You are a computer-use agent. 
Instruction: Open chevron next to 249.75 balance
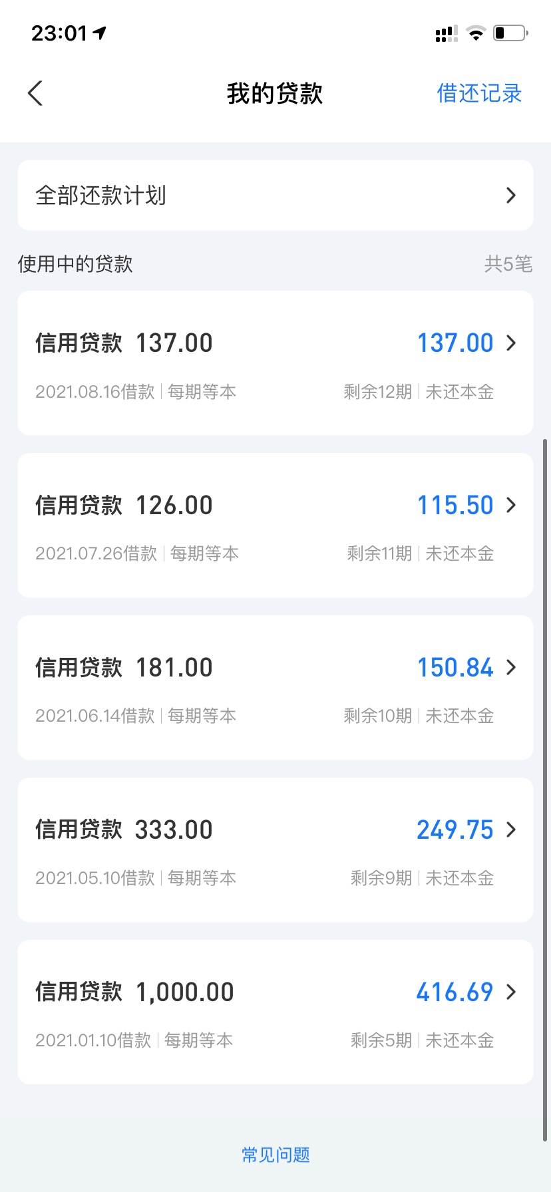pyautogui.click(x=510, y=830)
